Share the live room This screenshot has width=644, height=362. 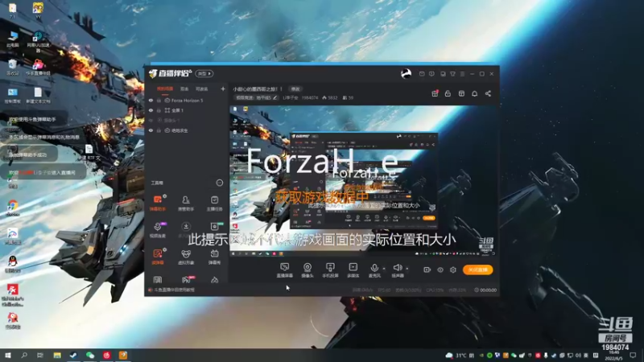(x=488, y=93)
